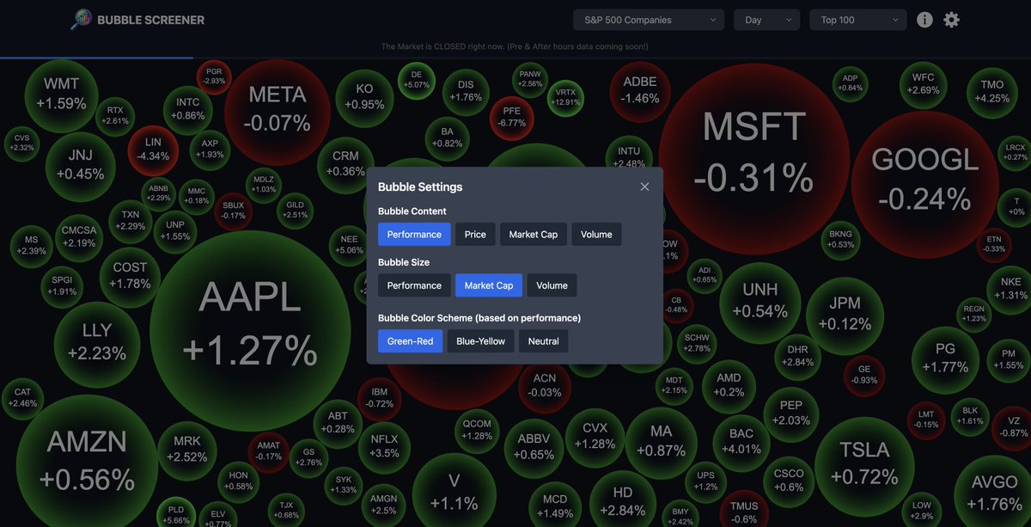Image resolution: width=1031 pixels, height=527 pixels.
Task: Set bubble content to Market Cap
Action: click(x=534, y=234)
